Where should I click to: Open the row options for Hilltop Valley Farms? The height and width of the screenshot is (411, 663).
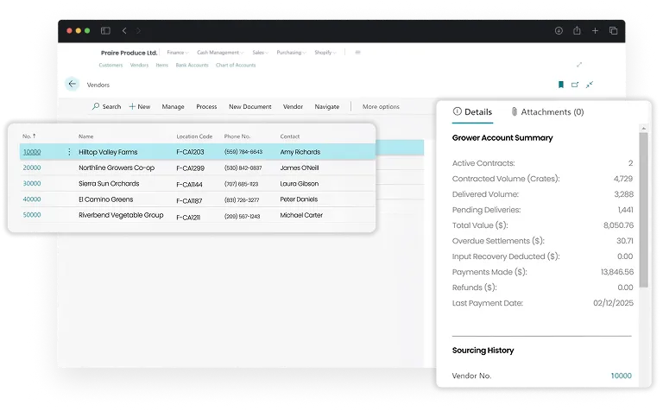click(69, 152)
